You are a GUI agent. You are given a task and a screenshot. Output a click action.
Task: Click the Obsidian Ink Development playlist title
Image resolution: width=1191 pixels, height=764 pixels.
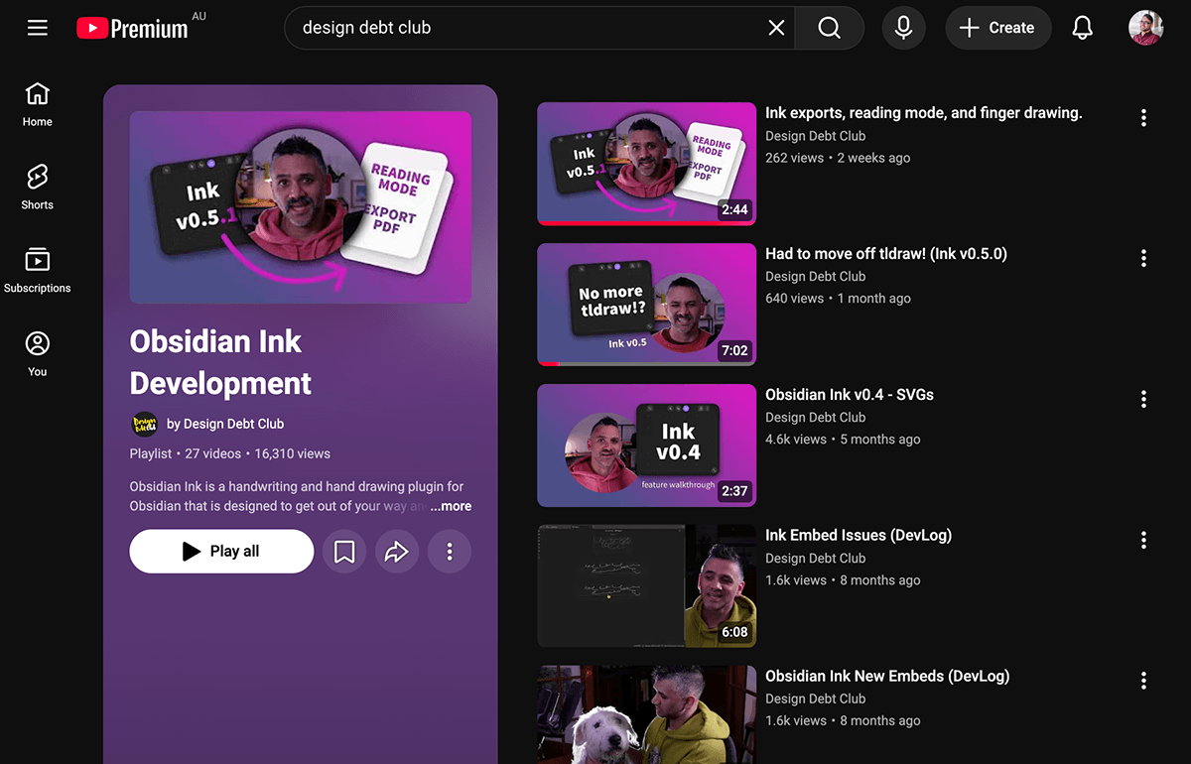tap(220, 362)
